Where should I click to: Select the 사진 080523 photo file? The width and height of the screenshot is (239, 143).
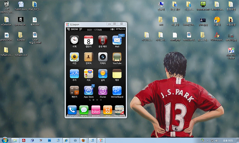tap(7, 7)
